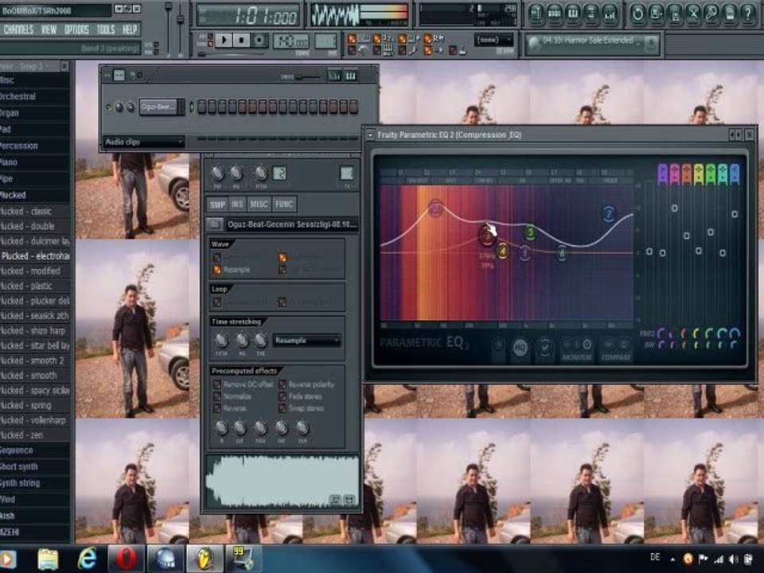Click the Undo history toolbar icon
The width and height of the screenshot is (764, 573).
pyautogui.click(x=637, y=14)
